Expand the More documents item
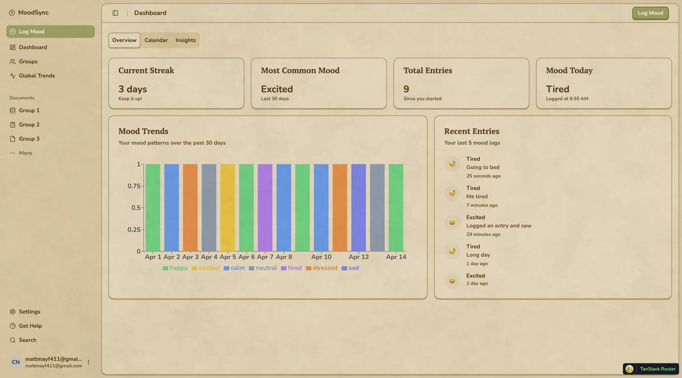The width and height of the screenshot is (682, 378). coord(51,153)
